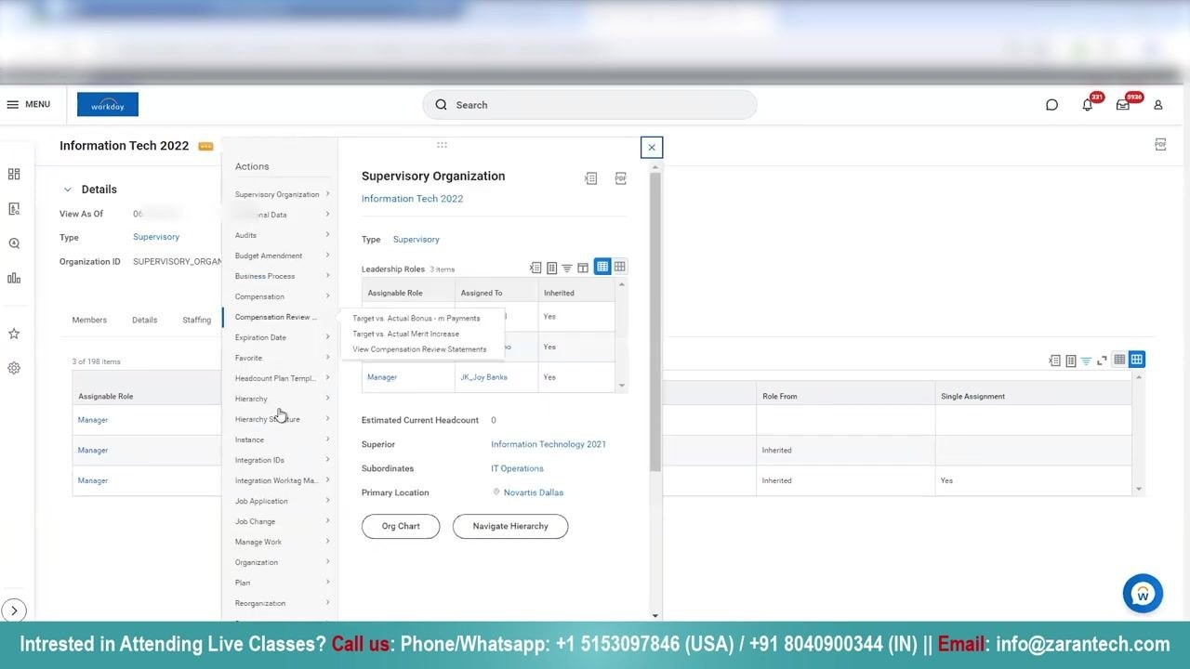1190x669 pixels.
Task: Open the bar chart icon in left sidebar
Action: tap(14, 278)
